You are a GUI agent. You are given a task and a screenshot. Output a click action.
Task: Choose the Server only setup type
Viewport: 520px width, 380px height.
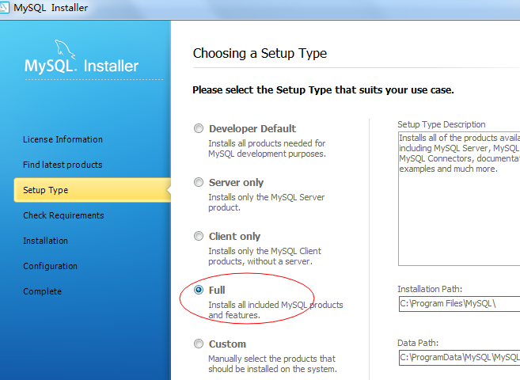pos(199,182)
